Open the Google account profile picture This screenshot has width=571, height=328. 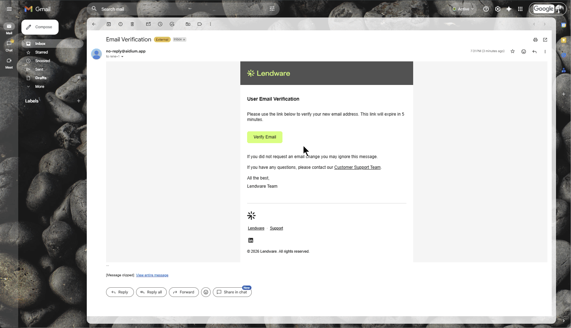click(x=560, y=9)
